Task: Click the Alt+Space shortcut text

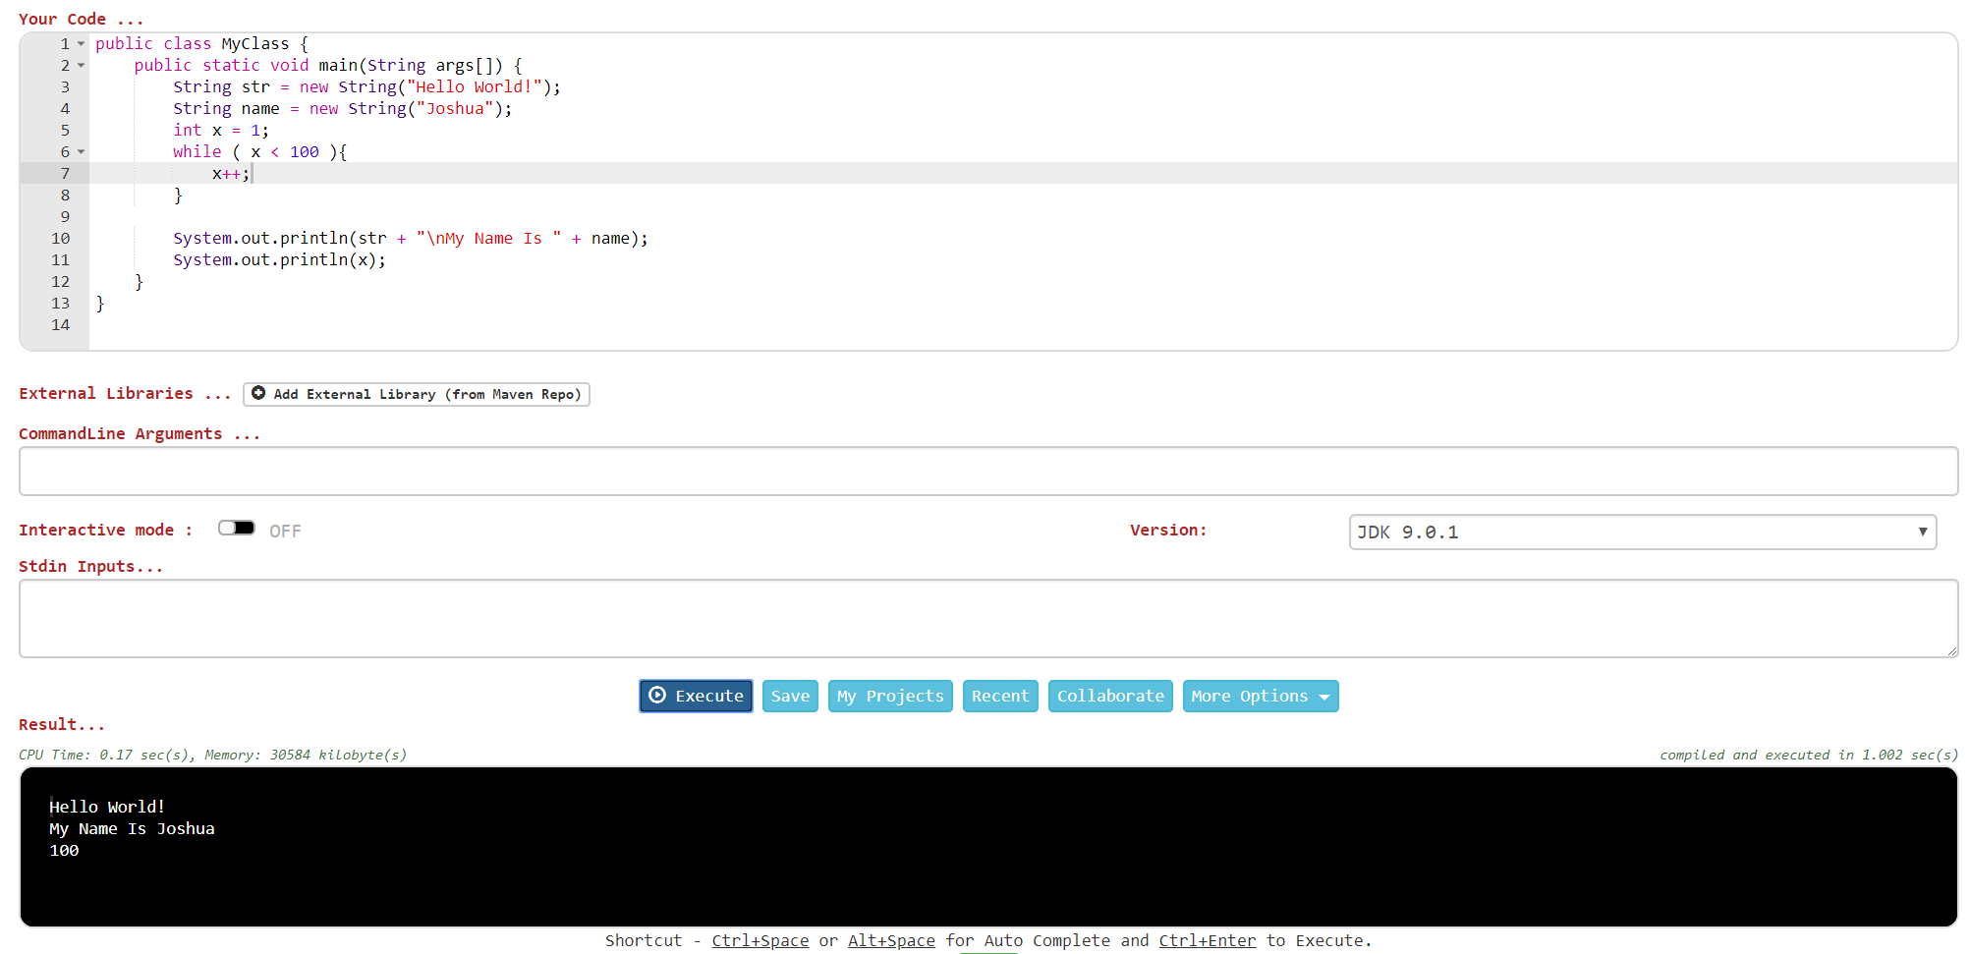Action: coord(891,940)
